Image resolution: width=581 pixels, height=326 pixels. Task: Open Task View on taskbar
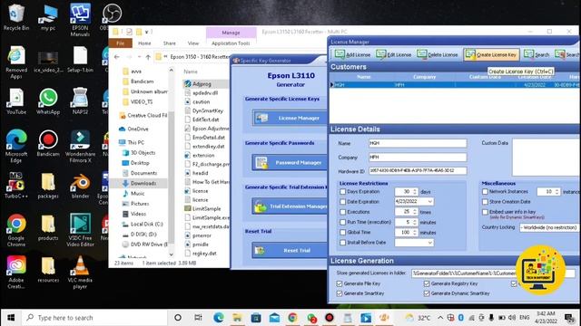click(198, 318)
